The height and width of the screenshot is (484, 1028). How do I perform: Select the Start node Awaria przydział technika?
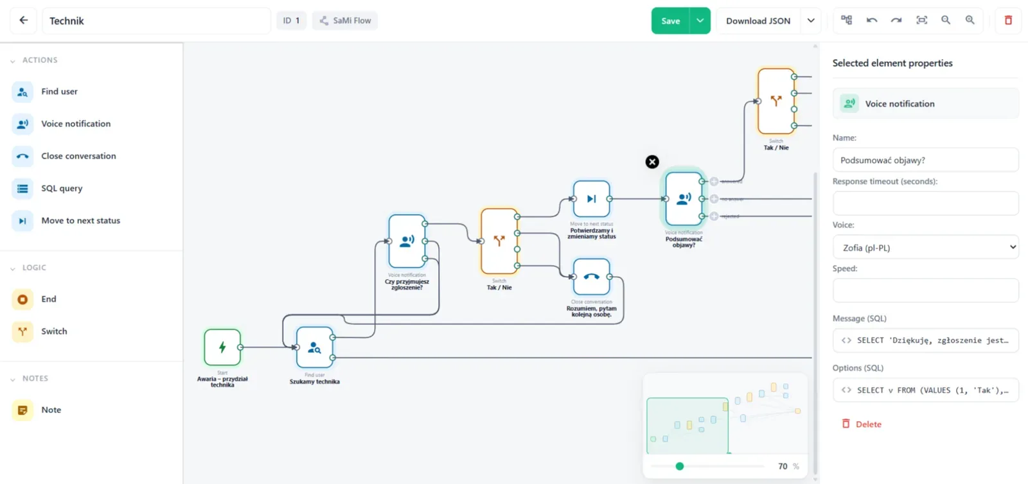(x=222, y=347)
